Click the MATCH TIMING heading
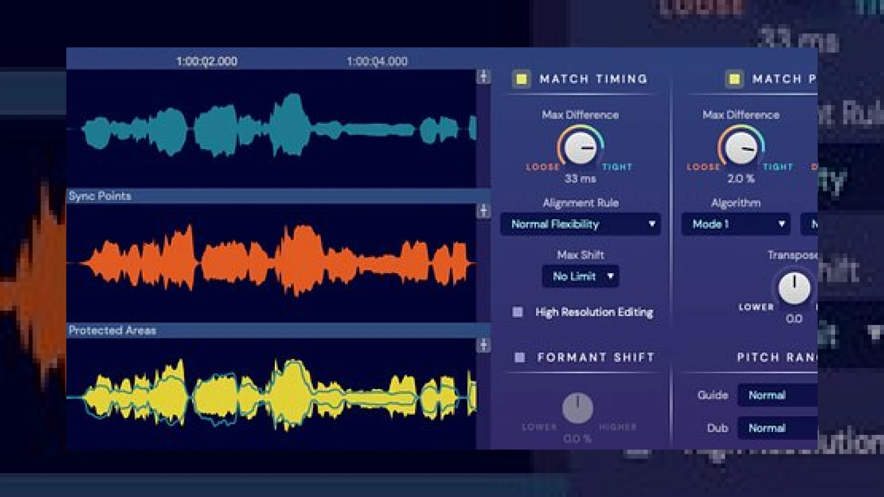The height and width of the screenshot is (497, 884). click(593, 79)
